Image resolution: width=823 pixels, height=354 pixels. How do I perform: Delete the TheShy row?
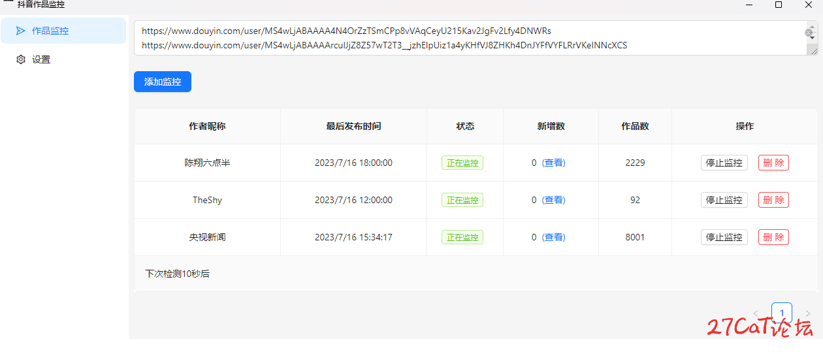pyautogui.click(x=773, y=200)
